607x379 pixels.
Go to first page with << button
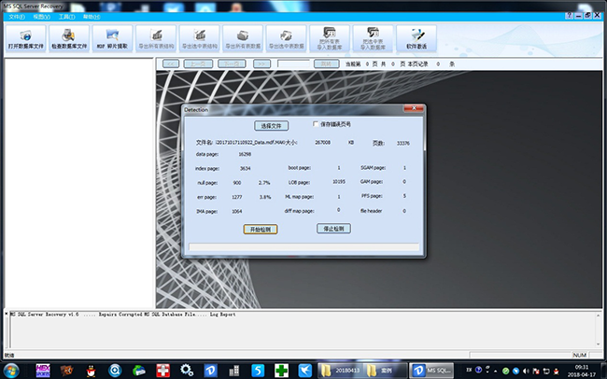tap(171, 63)
